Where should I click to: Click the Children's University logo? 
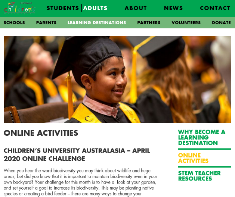point(19,8)
